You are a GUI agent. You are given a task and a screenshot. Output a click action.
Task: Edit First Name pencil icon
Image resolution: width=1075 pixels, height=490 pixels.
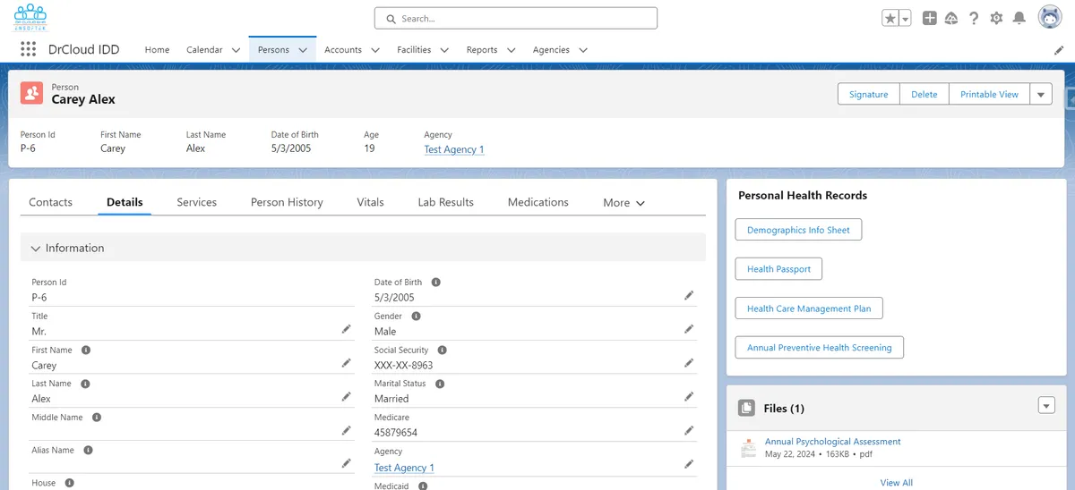pyautogui.click(x=347, y=363)
